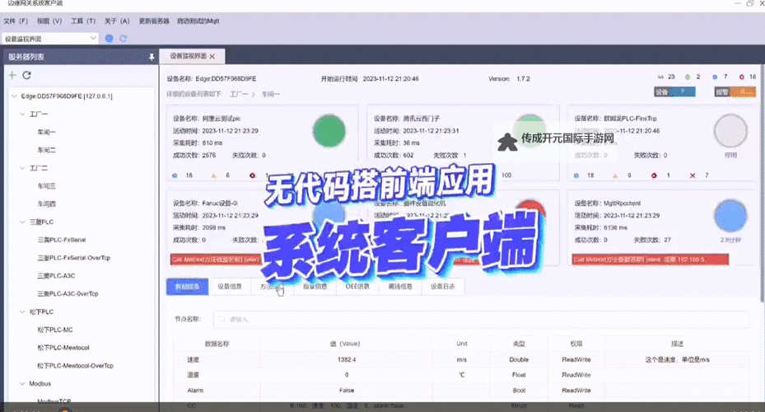This screenshot has width=765, height=412.
Task: Click the toolbar refresh icon beside the globe
Action: 123,38
